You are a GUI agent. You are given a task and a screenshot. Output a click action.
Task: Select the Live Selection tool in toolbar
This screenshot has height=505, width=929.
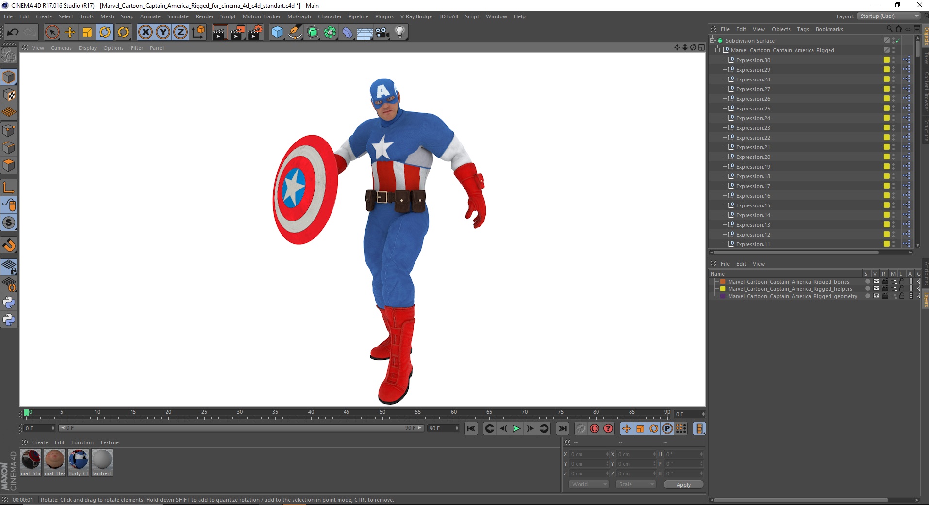[52, 32]
